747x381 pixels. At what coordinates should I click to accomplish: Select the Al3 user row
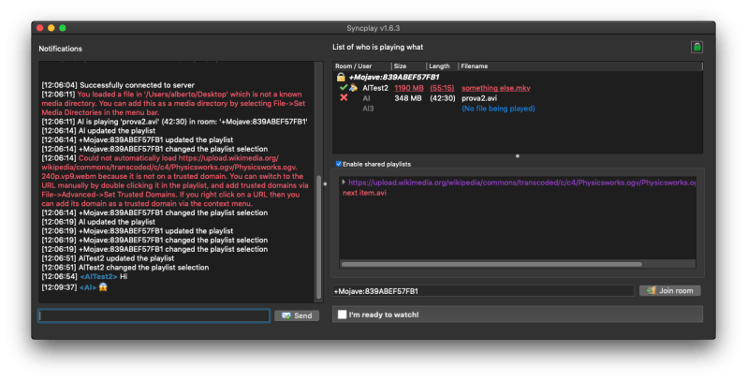coord(518,109)
